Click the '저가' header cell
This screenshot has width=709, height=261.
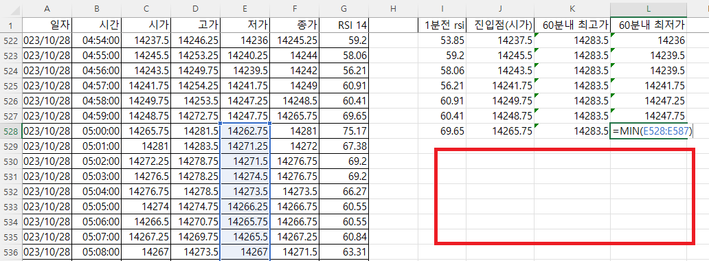245,25
